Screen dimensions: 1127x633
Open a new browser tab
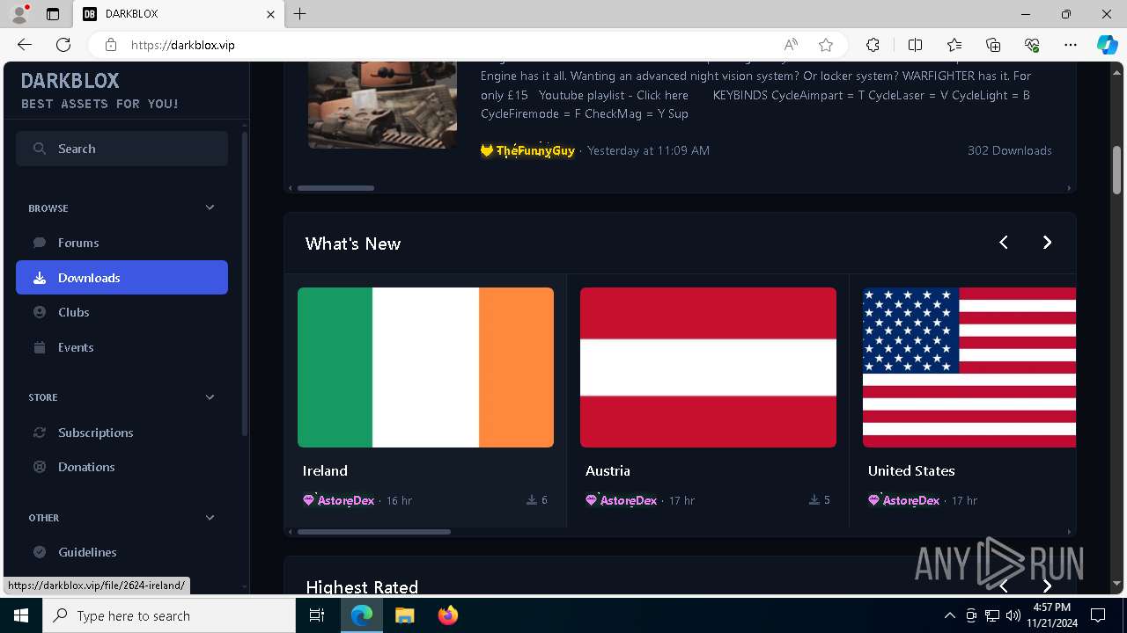[x=300, y=14]
